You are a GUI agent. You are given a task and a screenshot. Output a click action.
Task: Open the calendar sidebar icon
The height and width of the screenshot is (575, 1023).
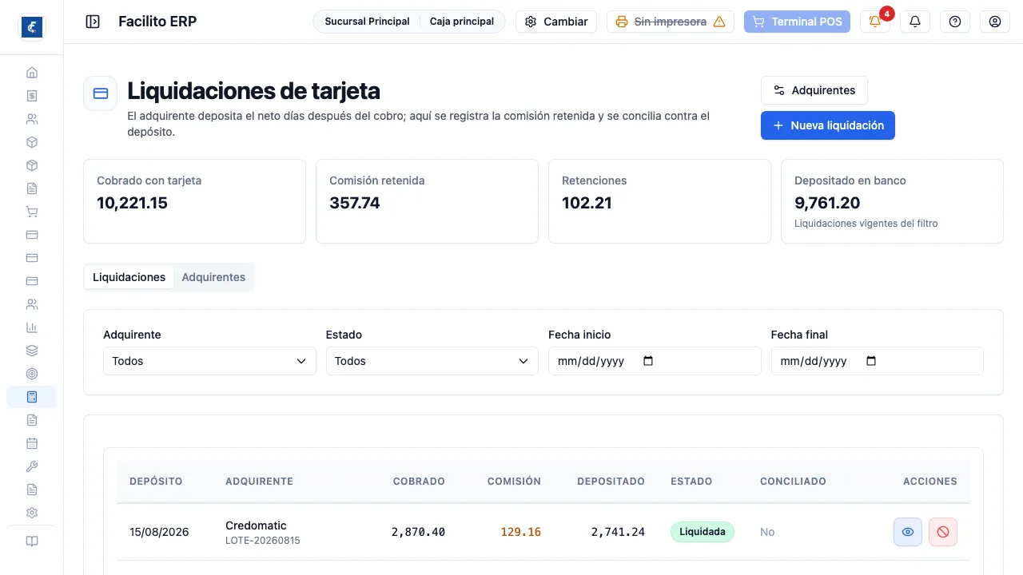tap(32, 443)
